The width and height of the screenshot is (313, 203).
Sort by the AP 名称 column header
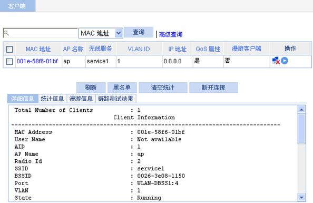click(x=73, y=49)
